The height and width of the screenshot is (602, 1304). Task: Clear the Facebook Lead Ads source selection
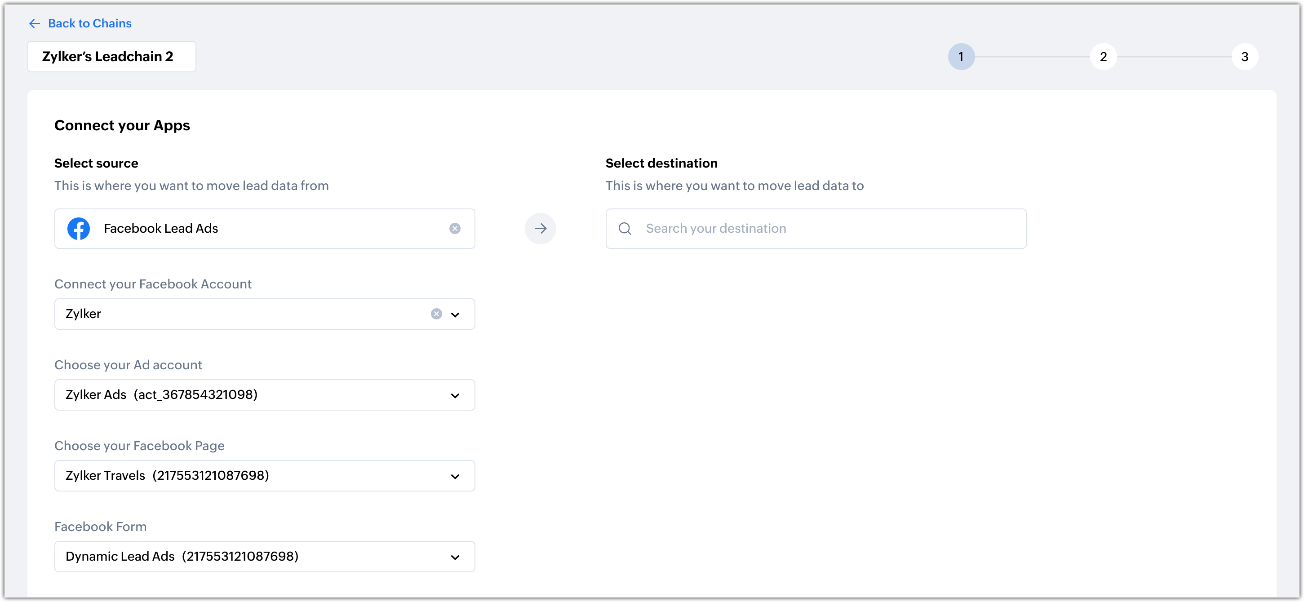455,228
